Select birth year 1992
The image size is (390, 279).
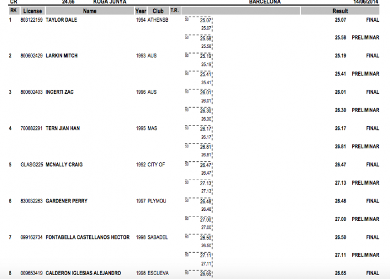[x=141, y=165]
